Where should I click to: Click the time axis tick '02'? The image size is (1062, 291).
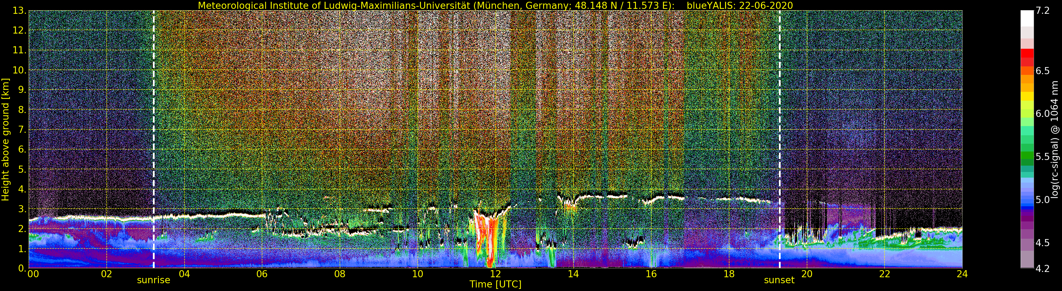click(x=107, y=274)
